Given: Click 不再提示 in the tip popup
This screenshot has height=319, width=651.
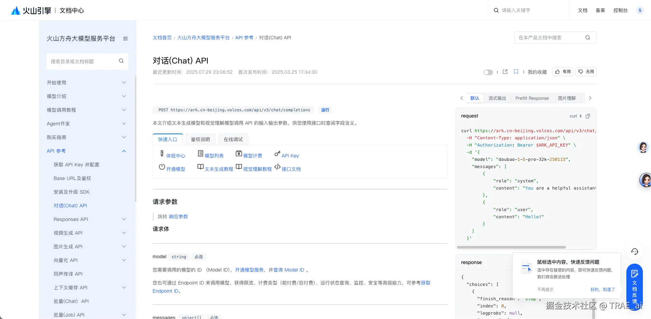Looking at the screenshot, I should pos(545,290).
